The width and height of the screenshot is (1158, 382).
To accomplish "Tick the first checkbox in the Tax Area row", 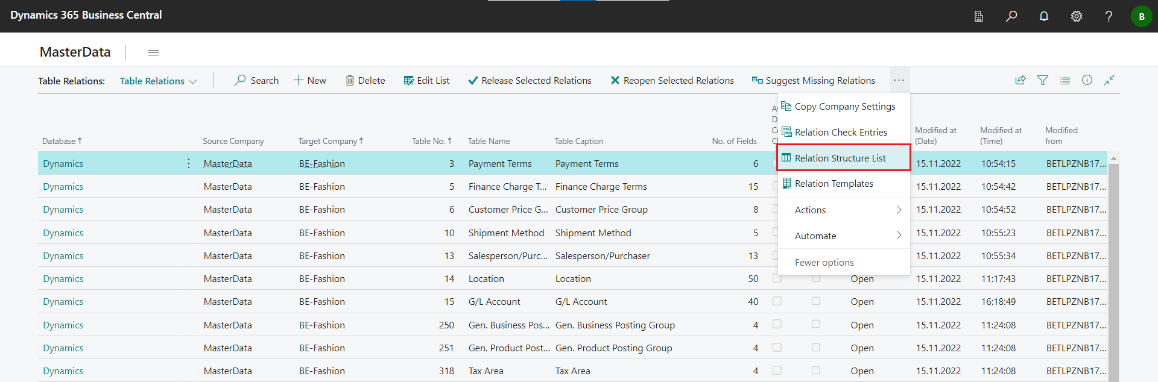I will point(777,370).
